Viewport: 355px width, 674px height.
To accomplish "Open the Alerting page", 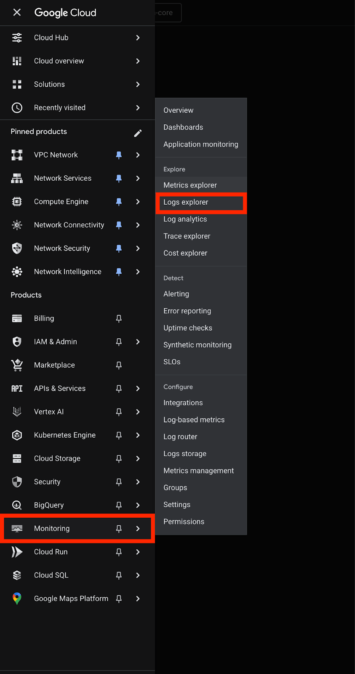I will 176,294.
